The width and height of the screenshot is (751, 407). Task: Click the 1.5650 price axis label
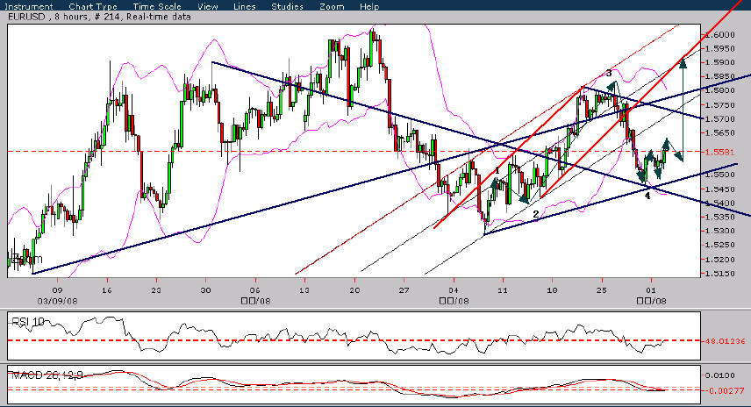720,132
